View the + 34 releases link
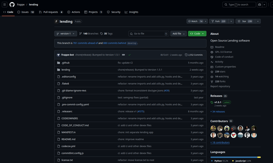The image size is (273, 163). click(x=218, y=112)
